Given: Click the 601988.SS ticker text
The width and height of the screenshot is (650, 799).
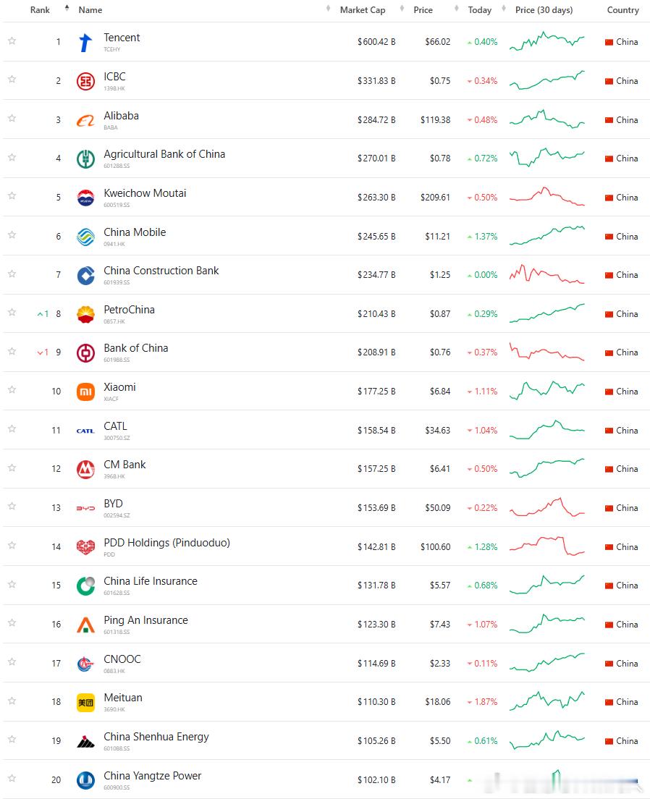Looking at the screenshot, I should click(117, 360).
